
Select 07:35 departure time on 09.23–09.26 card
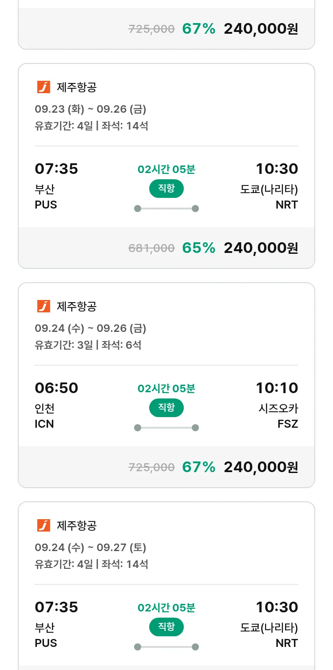click(x=56, y=169)
